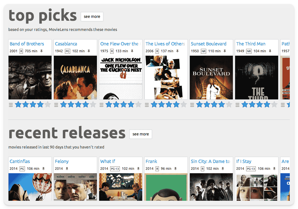Open The Lives of Others title link
Viewport: 298px width, 209px height.
(x=165, y=44)
